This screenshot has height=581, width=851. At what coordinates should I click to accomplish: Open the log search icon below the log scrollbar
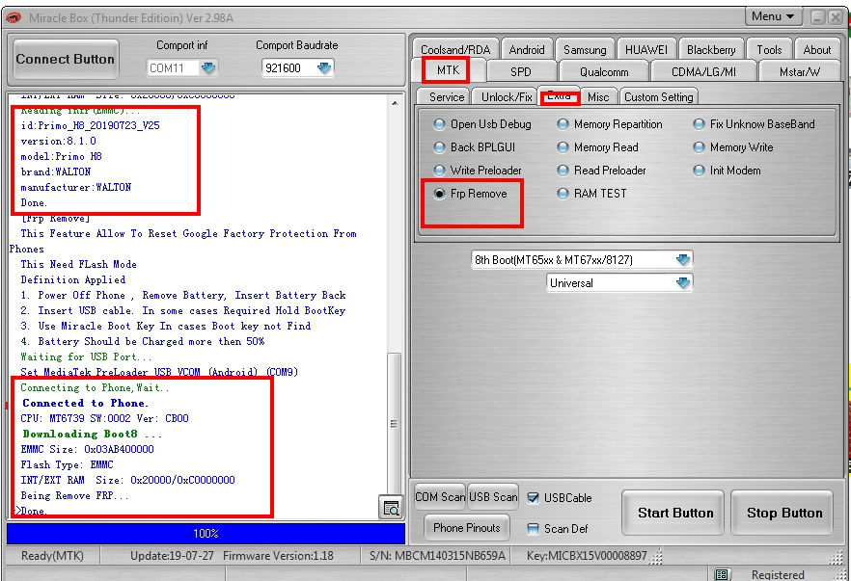(391, 508)
